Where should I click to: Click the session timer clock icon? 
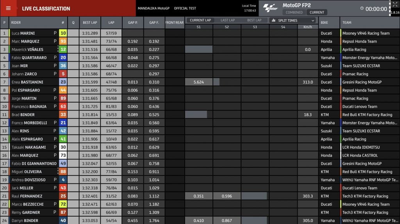(362, 9)
